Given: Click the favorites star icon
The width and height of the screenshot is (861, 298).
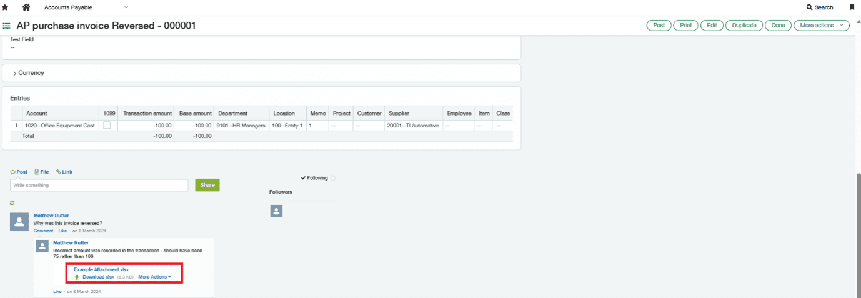Looking at the screenshot, I should [x=5, y=7].
